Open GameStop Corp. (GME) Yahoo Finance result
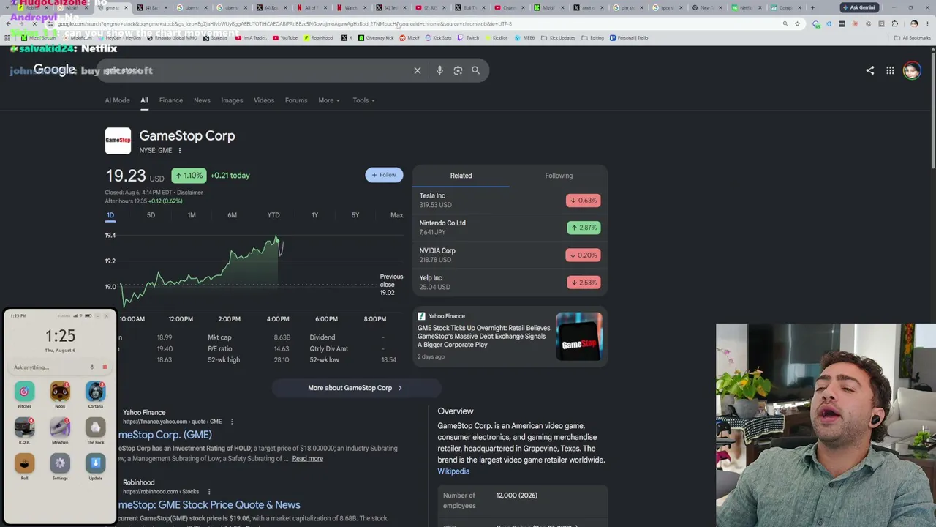This screenshot has width=936, height=527. [x=165, y=435]
